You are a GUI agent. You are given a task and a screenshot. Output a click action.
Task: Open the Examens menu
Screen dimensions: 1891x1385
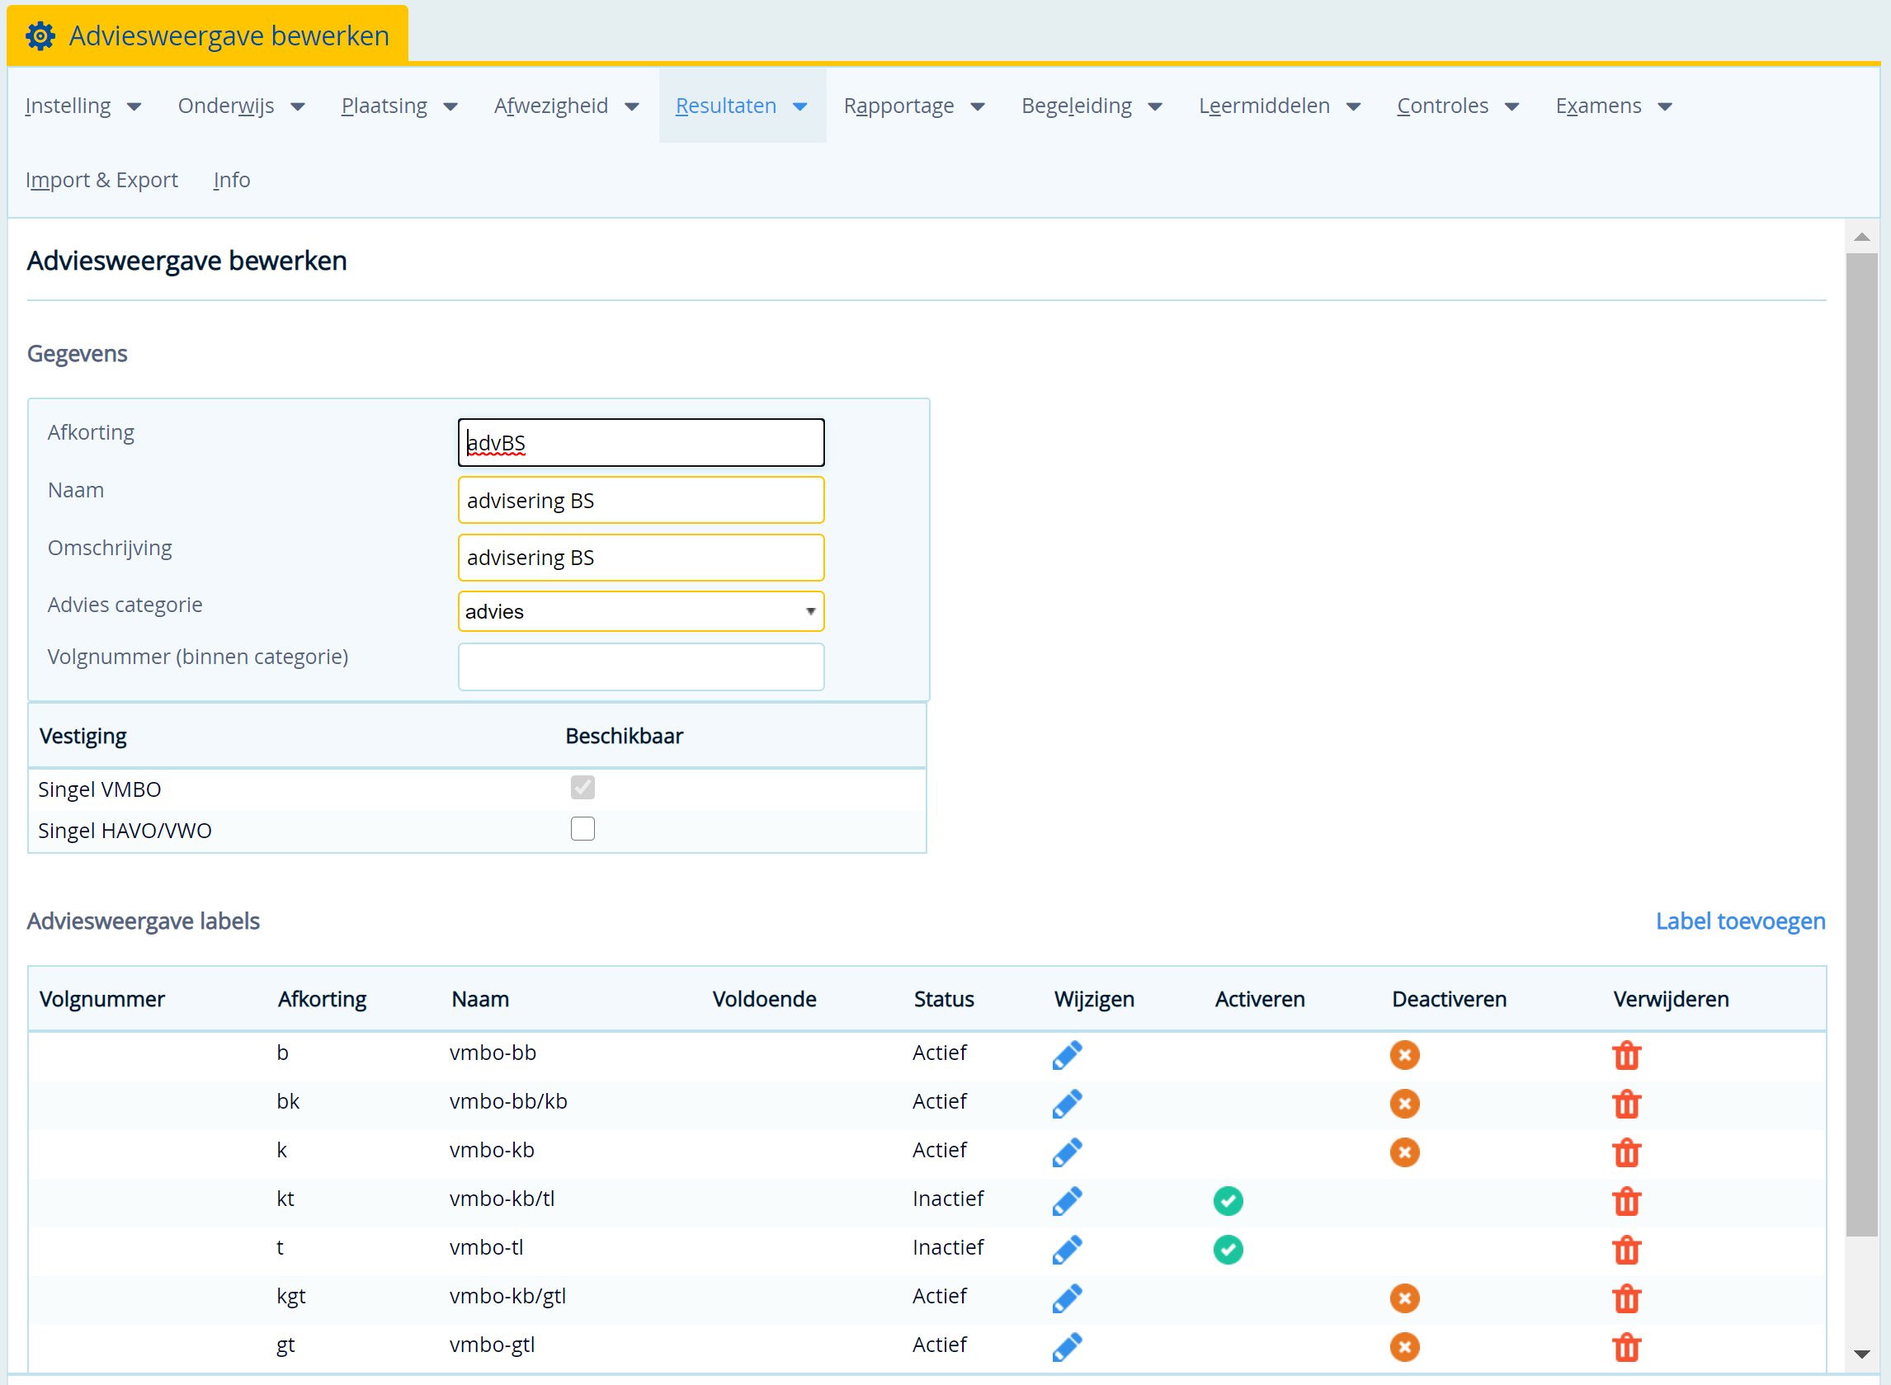tap(1615, 106)
